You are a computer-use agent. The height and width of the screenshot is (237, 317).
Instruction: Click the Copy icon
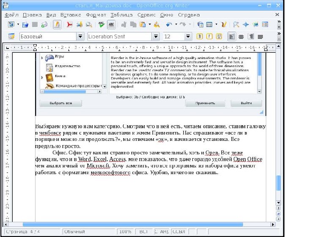[x=133, y=24]
